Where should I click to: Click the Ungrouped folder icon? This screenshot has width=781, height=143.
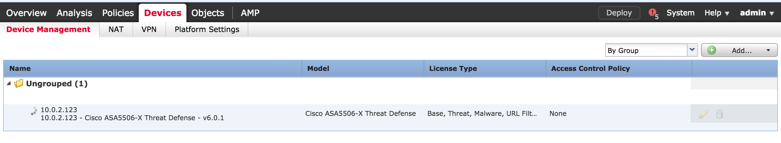pos(19,84)
